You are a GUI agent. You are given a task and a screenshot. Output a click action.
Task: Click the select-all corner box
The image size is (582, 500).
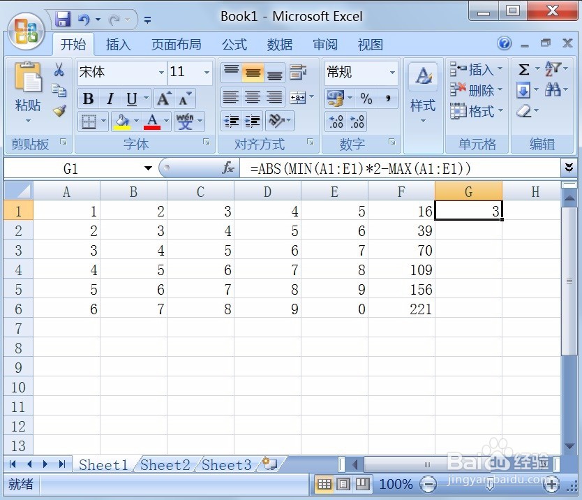tap(18, 191)
